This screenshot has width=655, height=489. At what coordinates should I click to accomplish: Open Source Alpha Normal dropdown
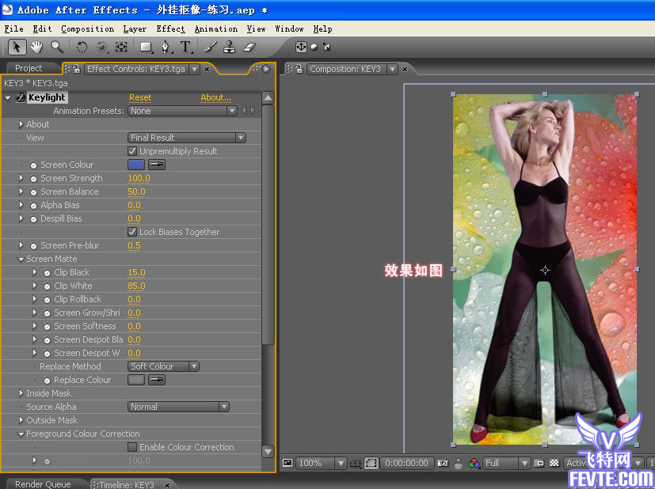(x=178, y=407)
